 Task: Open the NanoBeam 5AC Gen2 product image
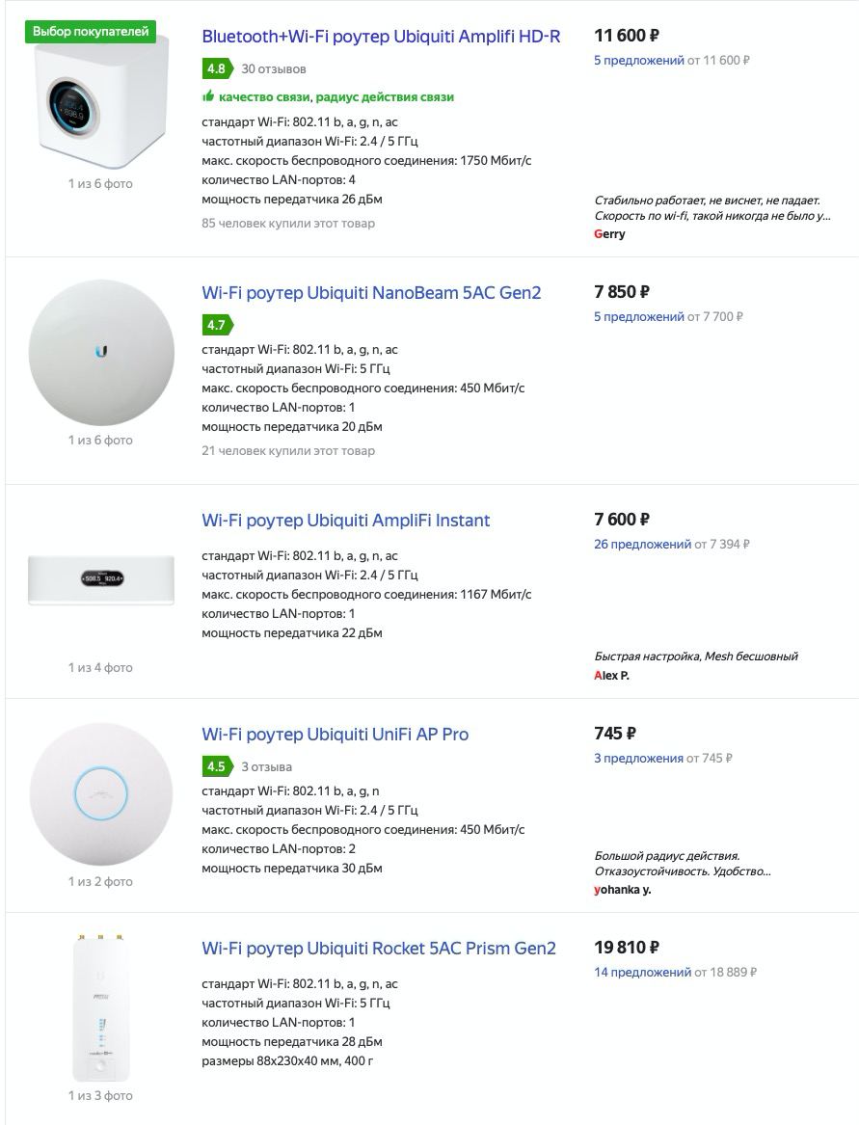click(101, 353)
